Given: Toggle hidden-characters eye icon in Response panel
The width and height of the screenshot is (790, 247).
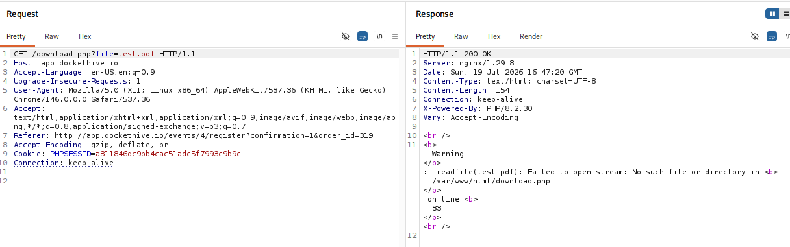Looking at the screenshot, I should [x=755, y=36].
